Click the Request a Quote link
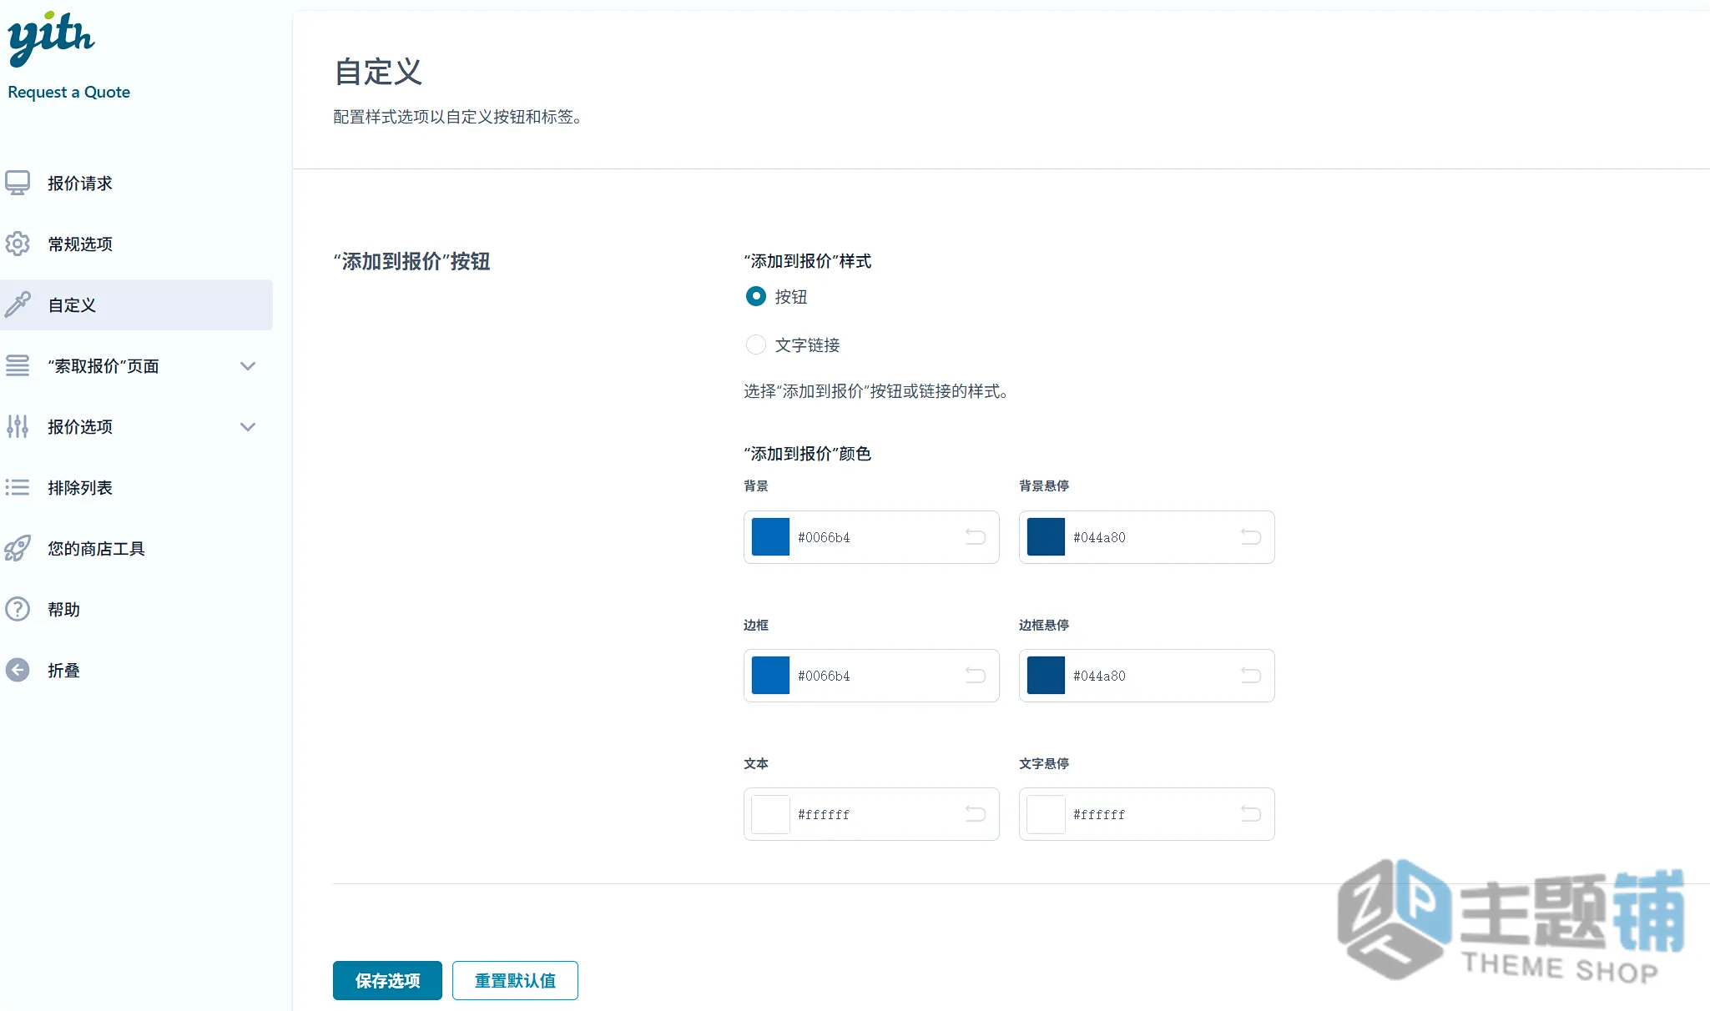The height and width of the screenshot is (1011, 1710). click(x=68, y=92)
